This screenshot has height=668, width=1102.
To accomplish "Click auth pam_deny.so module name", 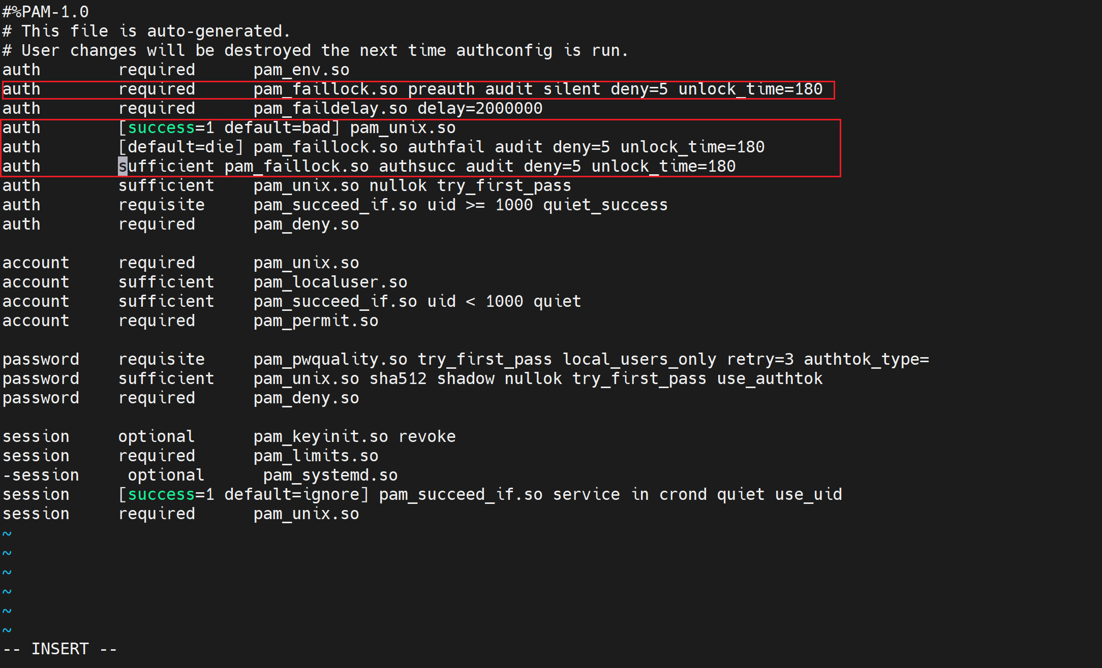I will pos(306,225).
